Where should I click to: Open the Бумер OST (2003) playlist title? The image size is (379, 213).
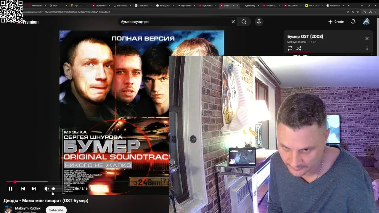pos(305,36)
